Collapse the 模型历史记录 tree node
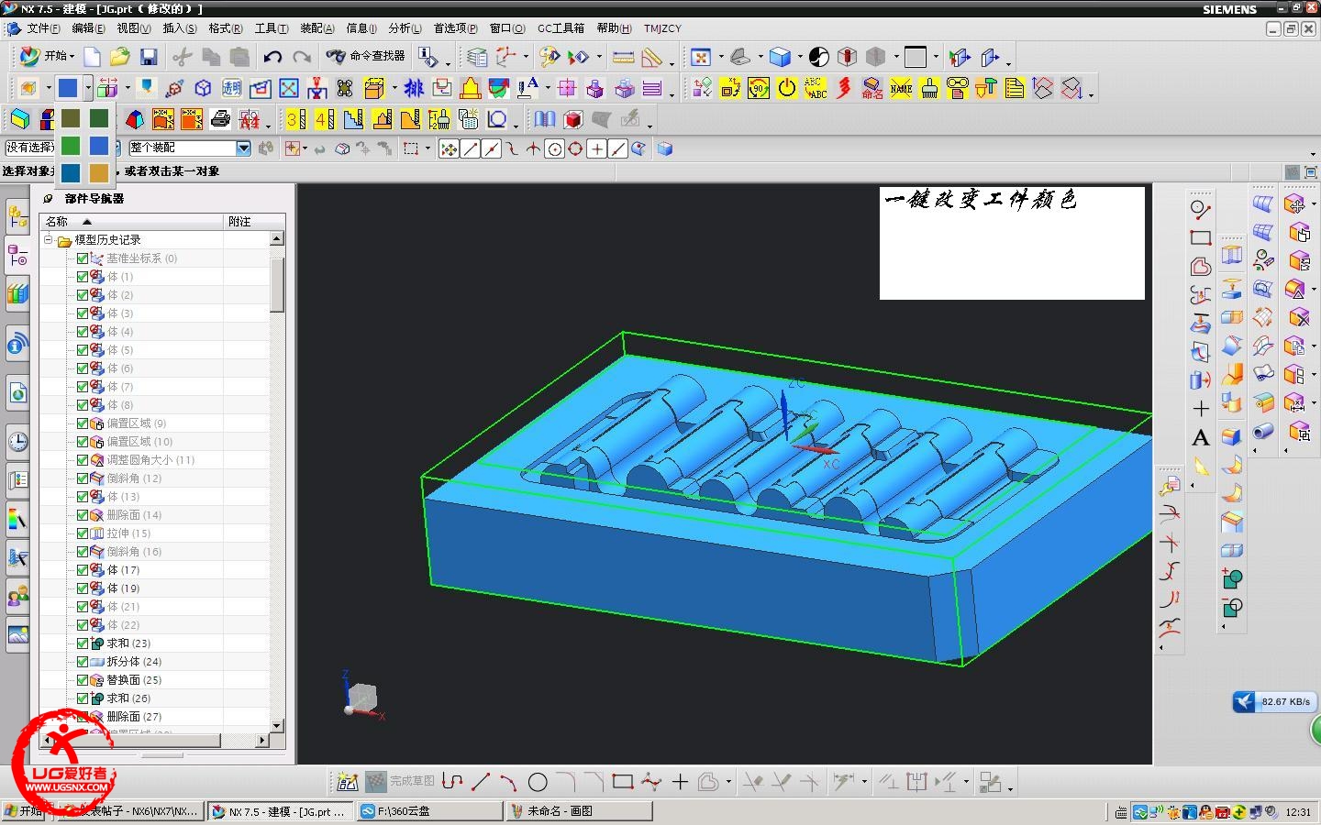 click(x=48, y=240)
